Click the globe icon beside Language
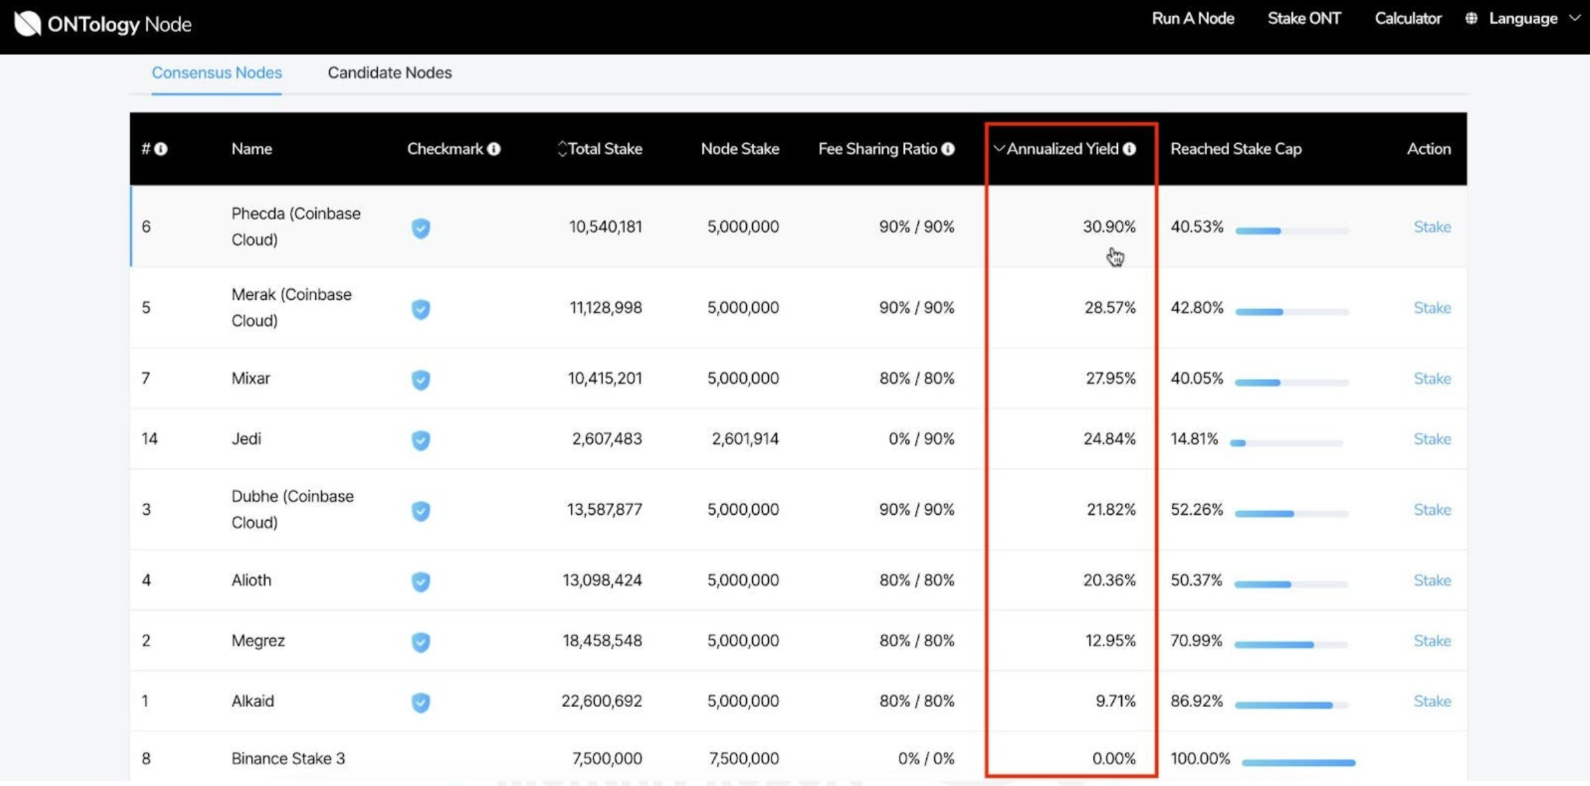This screenshot has height=786, width=1590. (x=1471, y=19)
